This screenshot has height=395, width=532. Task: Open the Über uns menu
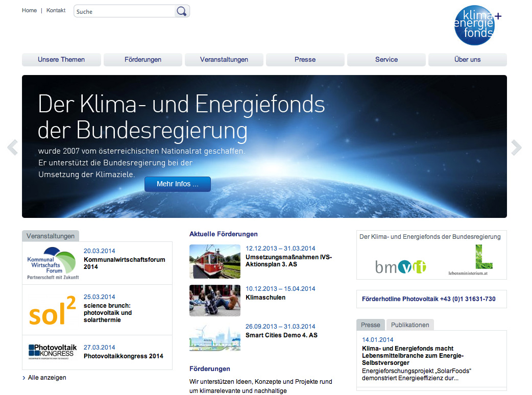[x=468, y=60]
